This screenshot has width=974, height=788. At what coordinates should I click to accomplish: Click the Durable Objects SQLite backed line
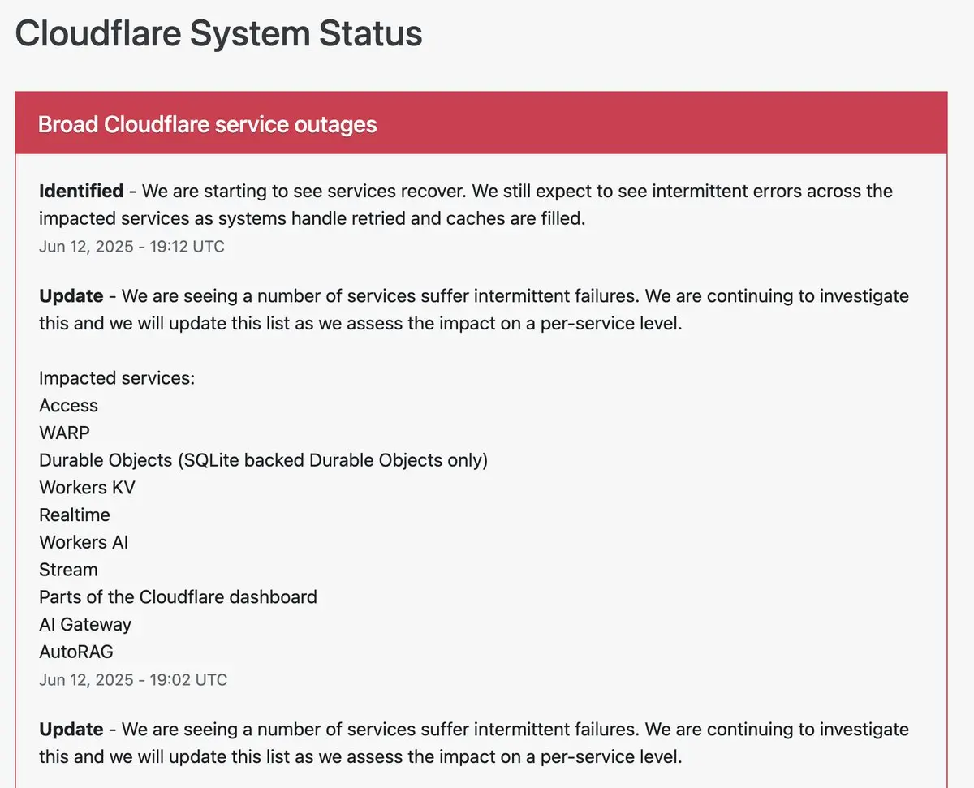[264, 461]
